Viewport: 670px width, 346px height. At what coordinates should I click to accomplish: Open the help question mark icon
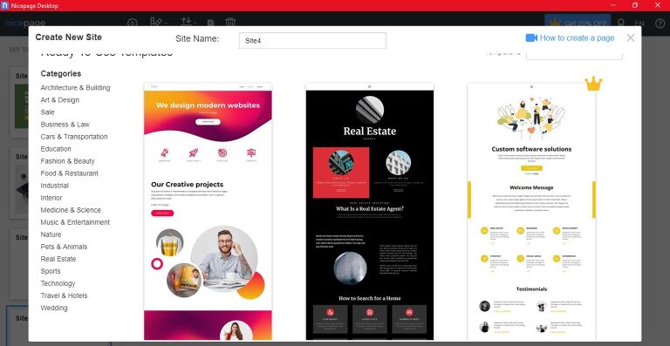[660, 23]
